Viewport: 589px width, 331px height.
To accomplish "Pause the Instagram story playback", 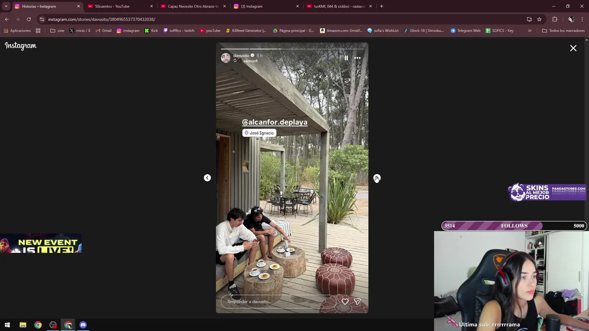I will (x=346, y=58).
